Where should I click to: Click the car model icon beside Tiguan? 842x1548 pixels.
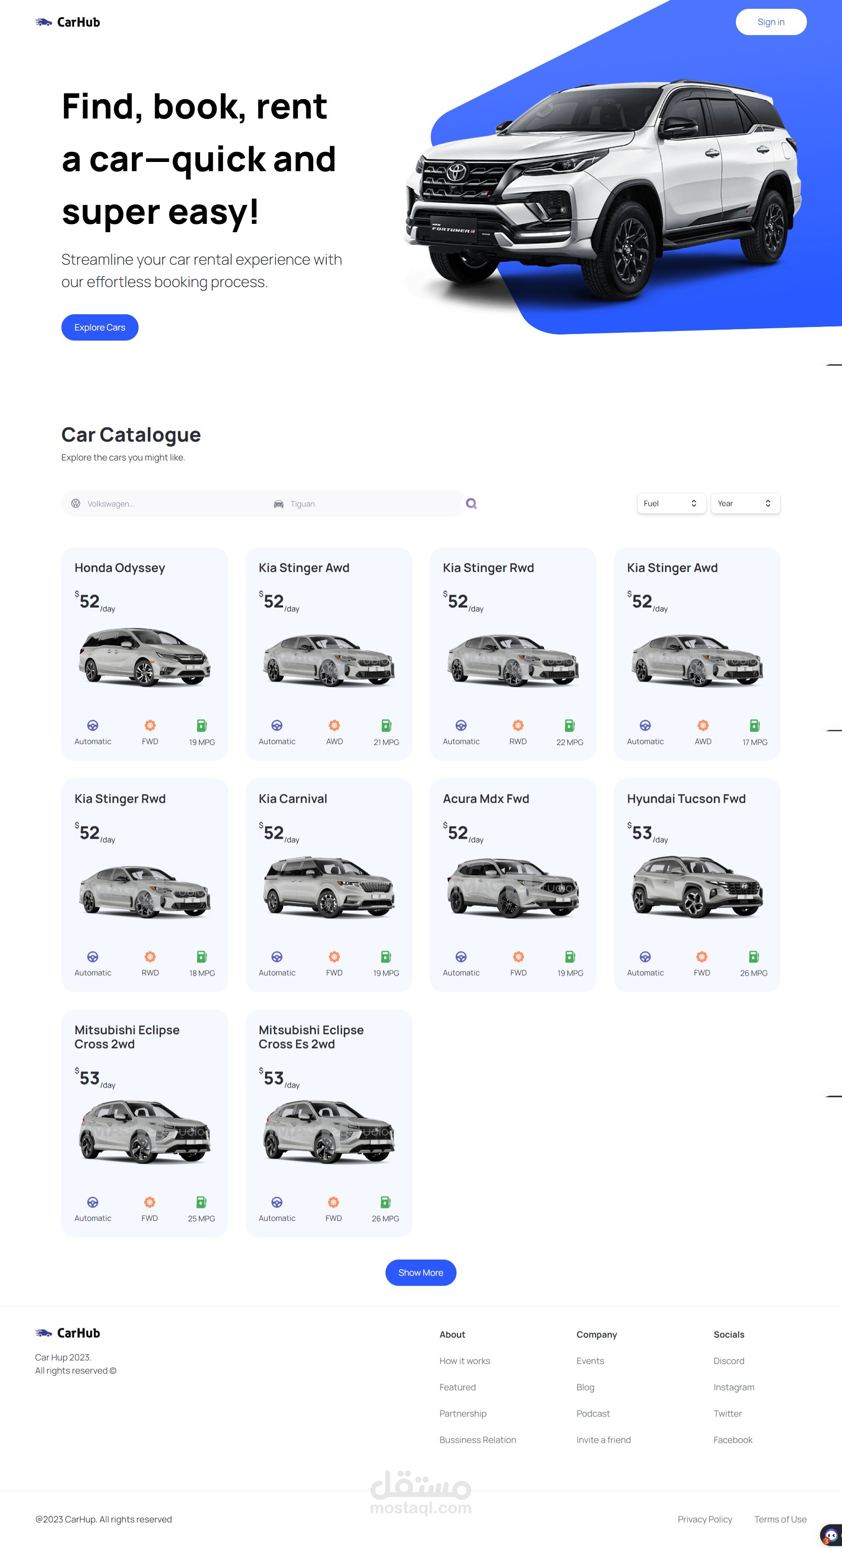click(x=278, y=503)
